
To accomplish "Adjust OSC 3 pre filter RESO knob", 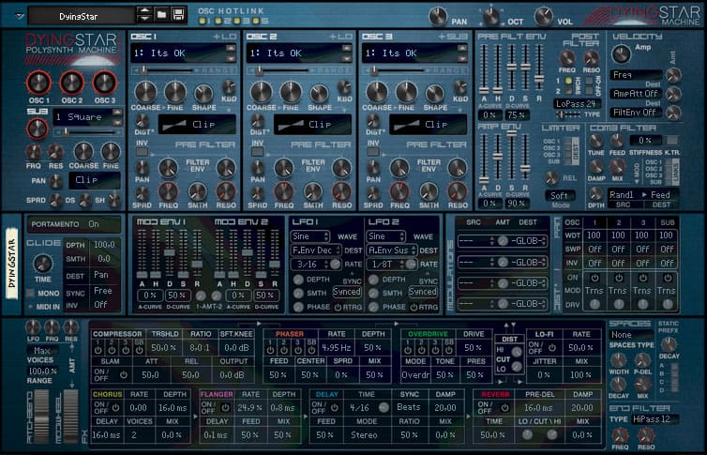I will tap(458, 192).
